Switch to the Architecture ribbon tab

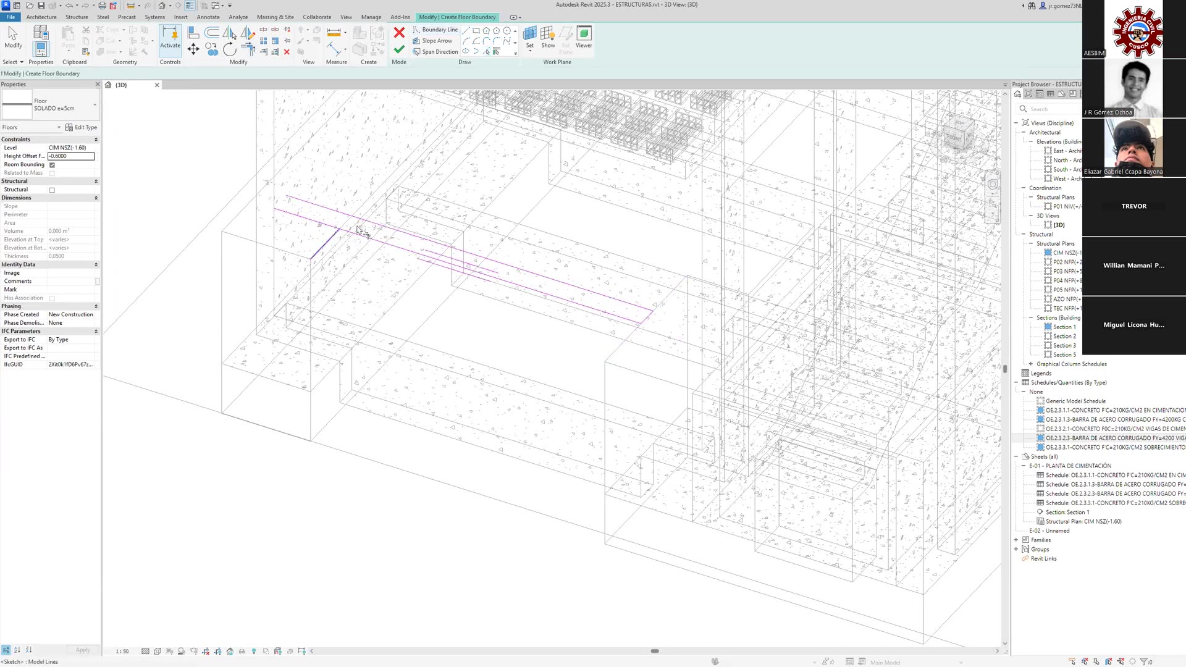click(41, 17)
